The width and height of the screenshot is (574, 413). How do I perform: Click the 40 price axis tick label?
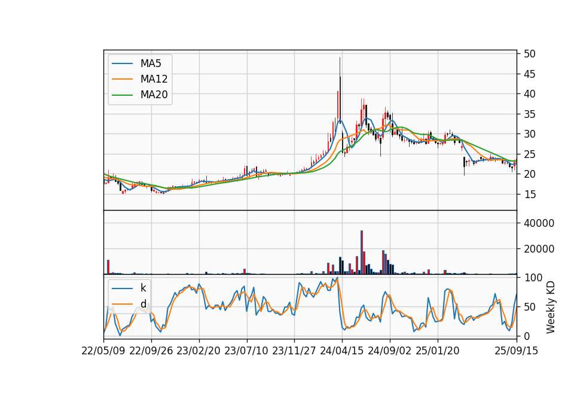[530, 94]
